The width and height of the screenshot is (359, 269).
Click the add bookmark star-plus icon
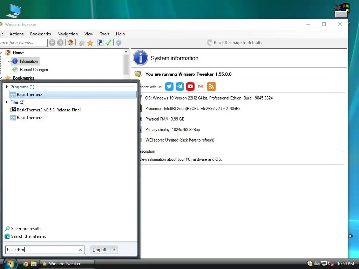(81, 43)
